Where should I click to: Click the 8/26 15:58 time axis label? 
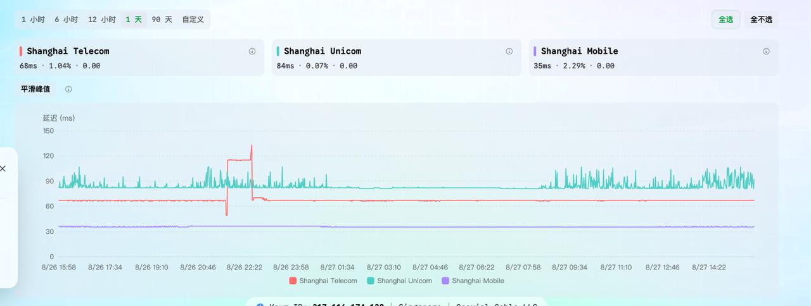[59, 267]
